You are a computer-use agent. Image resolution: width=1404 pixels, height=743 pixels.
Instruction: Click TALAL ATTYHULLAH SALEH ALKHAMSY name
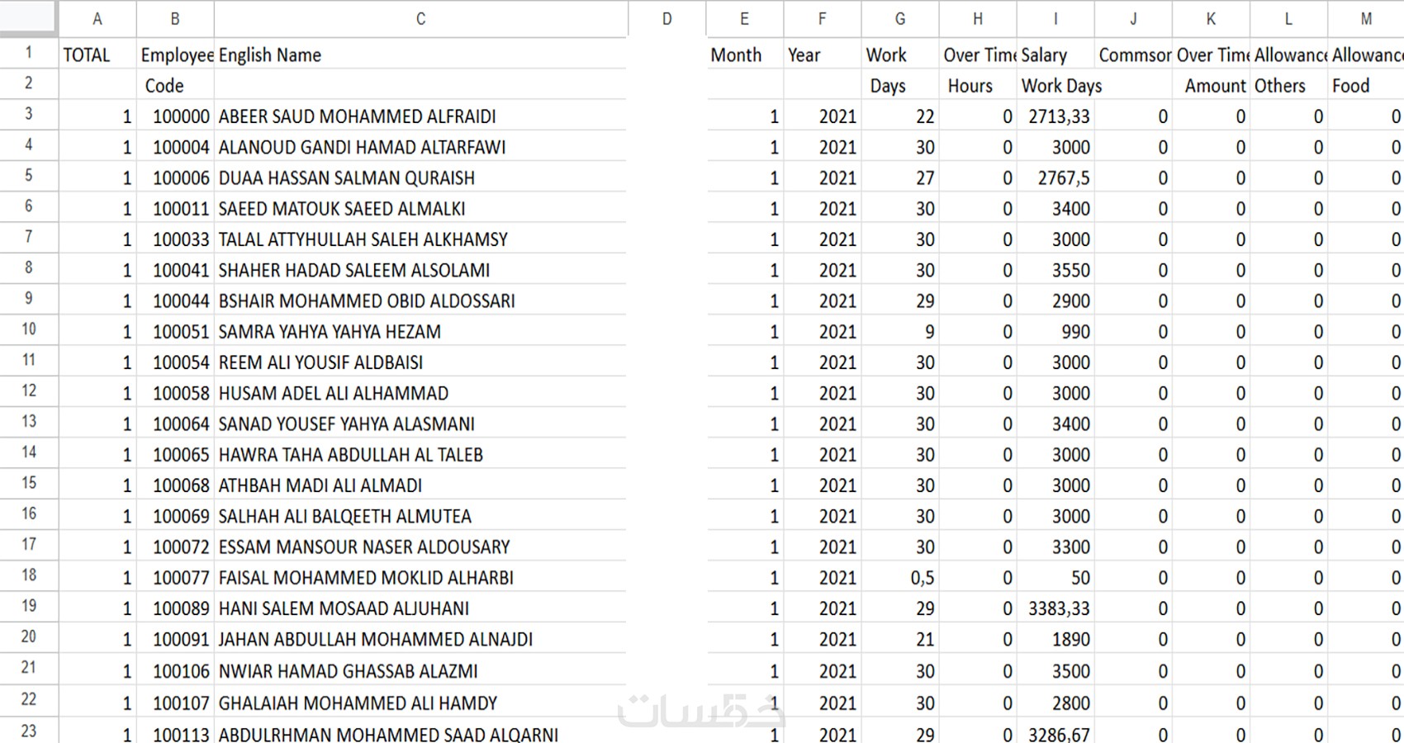363,239
